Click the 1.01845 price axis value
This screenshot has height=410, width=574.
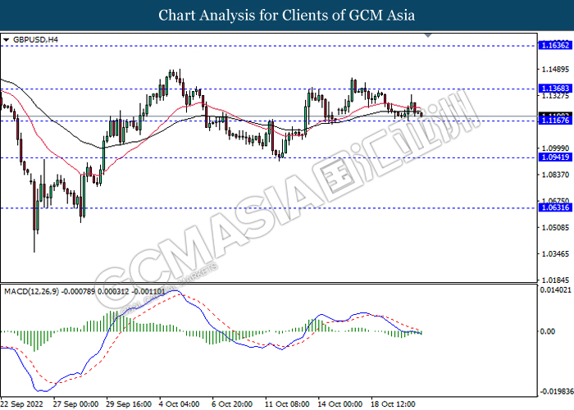point(555,280)
